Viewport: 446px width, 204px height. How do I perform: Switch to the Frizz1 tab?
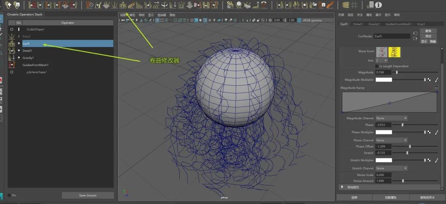(421, 24)
